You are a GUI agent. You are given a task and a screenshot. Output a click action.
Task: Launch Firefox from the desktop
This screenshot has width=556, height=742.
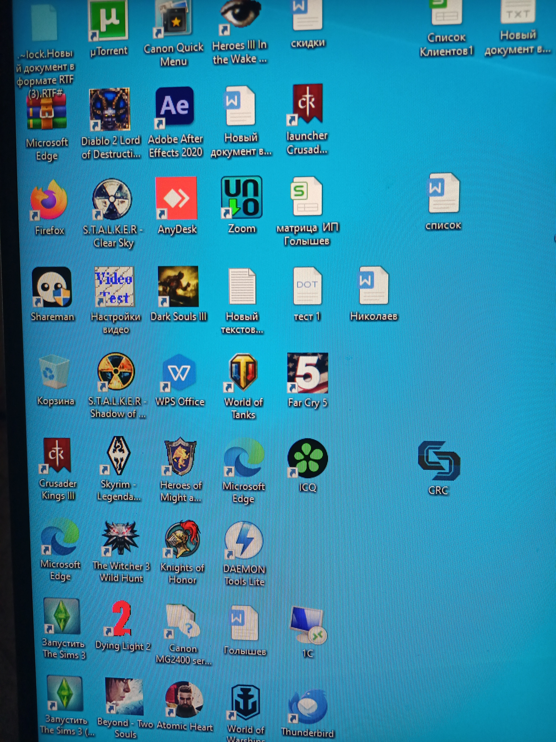[x=49, y=201]
